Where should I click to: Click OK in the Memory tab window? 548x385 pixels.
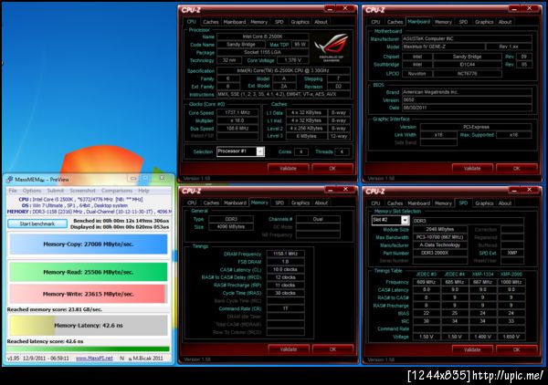tap(332, 349)
